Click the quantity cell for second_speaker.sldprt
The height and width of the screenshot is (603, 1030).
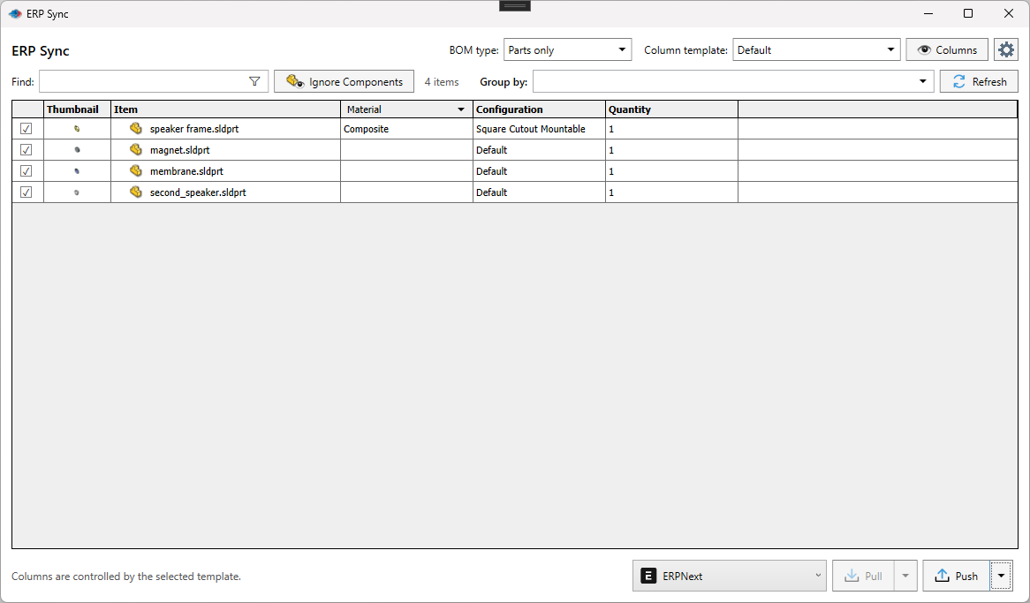click(671, 192)
